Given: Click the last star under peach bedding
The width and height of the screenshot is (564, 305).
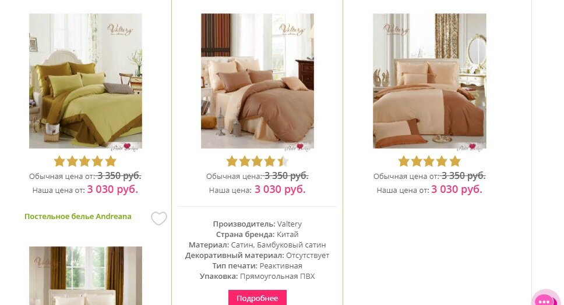Looking at the screenshot, I should [x=455, y=162].
